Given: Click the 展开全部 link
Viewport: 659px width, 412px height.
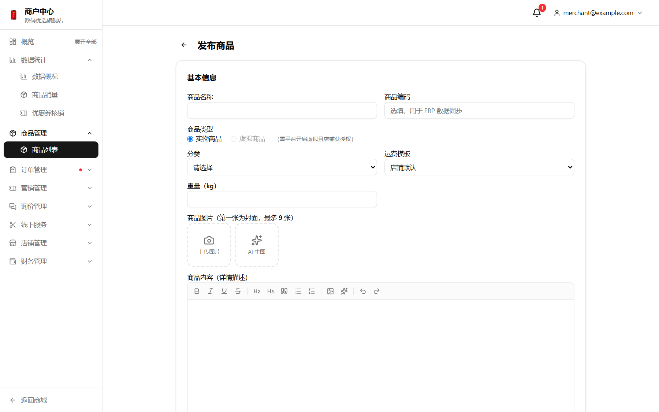Looking at the screenshot, I should (86, 42).
